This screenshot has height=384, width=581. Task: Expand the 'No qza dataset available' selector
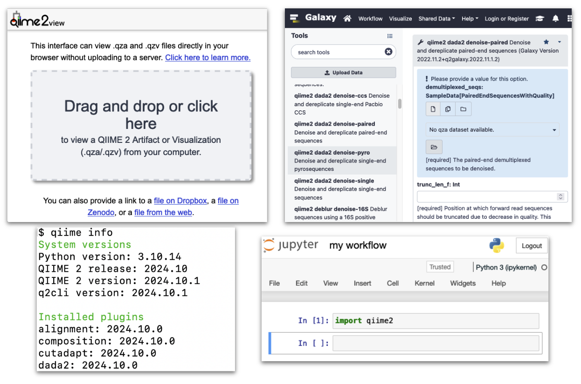(492, 130)
